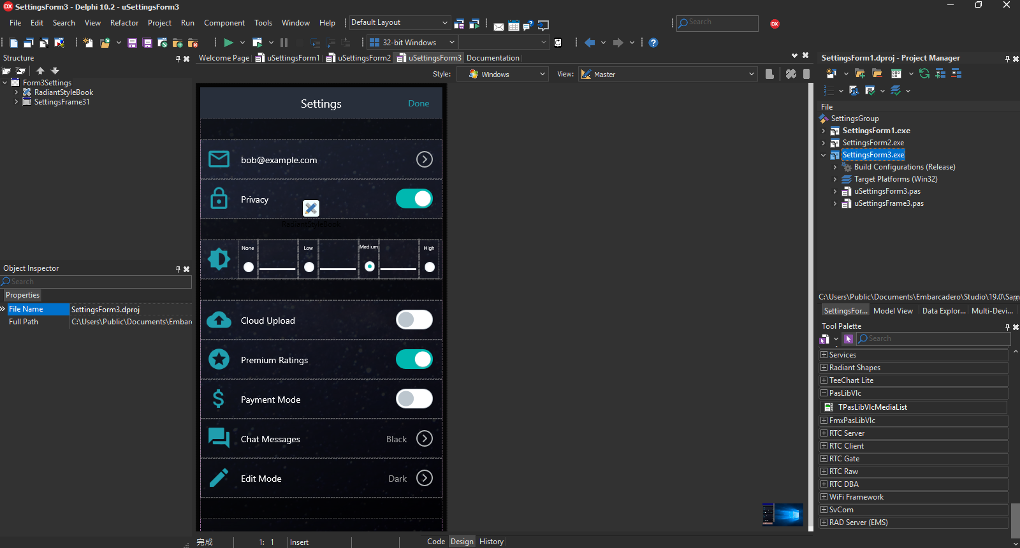
Task: Click the Run without debugging icon
Action: (257, 43)
